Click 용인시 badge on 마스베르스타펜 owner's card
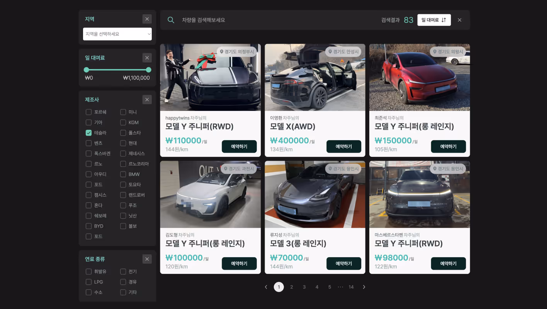This screenshot has width=547, height=309. coord(448,169)
